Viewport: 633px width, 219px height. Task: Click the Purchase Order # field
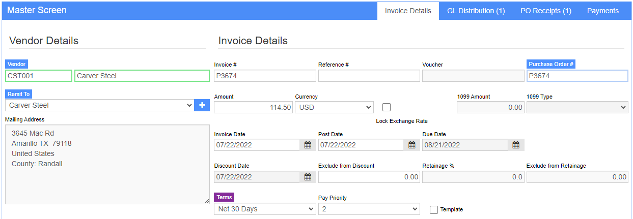(x=577, y=76)
